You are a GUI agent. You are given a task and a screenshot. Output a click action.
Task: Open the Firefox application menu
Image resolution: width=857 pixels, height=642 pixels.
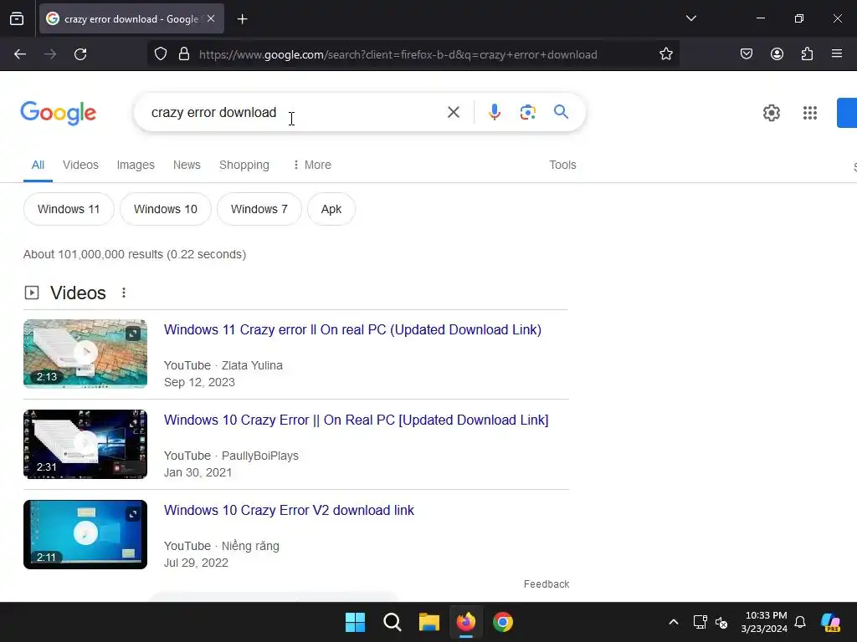tap(836, 53)
